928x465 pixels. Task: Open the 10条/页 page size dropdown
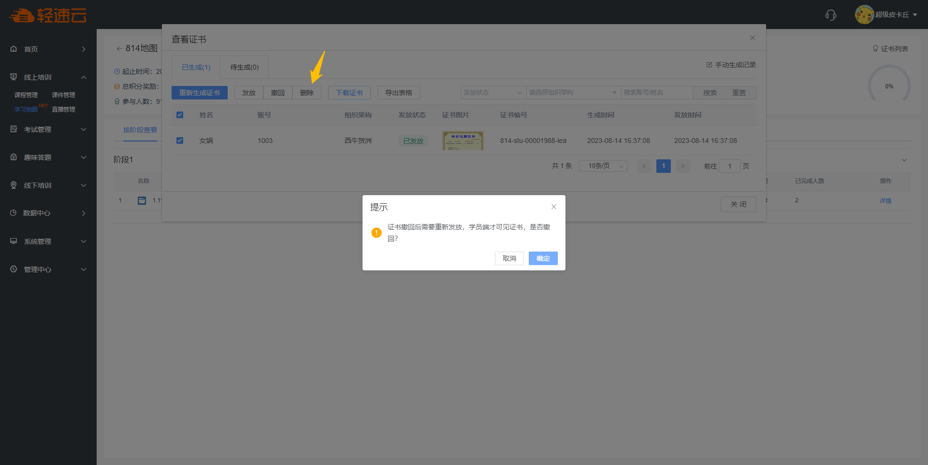click(x=603, y=166)
